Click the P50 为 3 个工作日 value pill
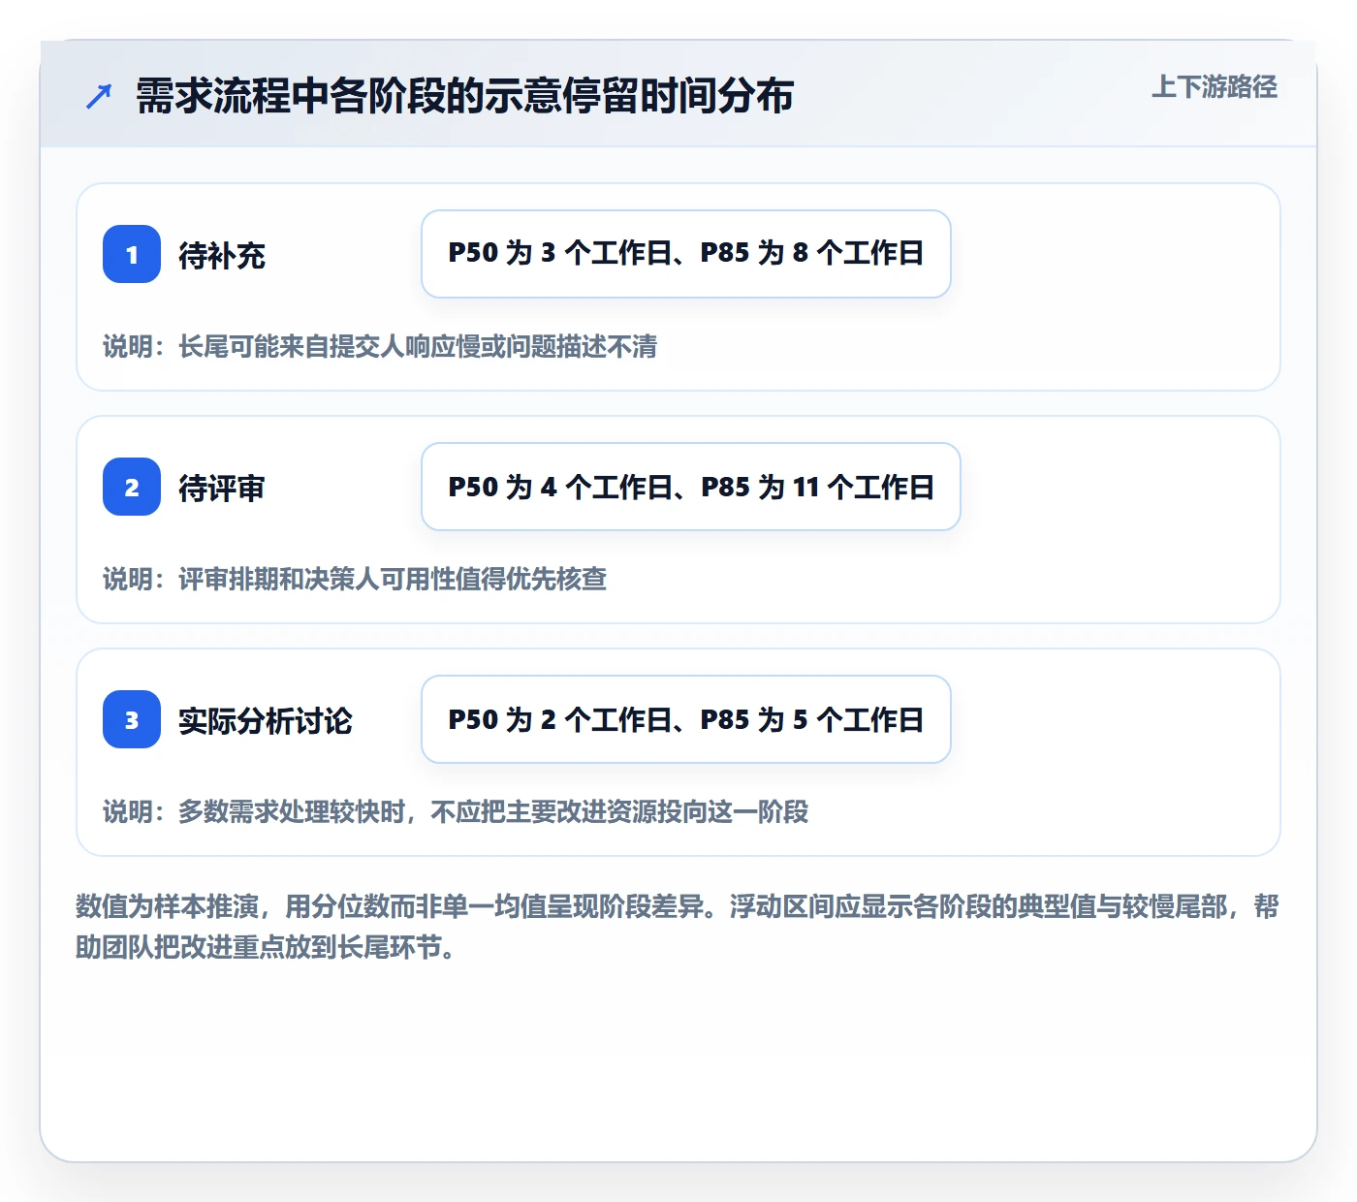The height and width of the screenshot is (1202, 1357). coord(686,254)
